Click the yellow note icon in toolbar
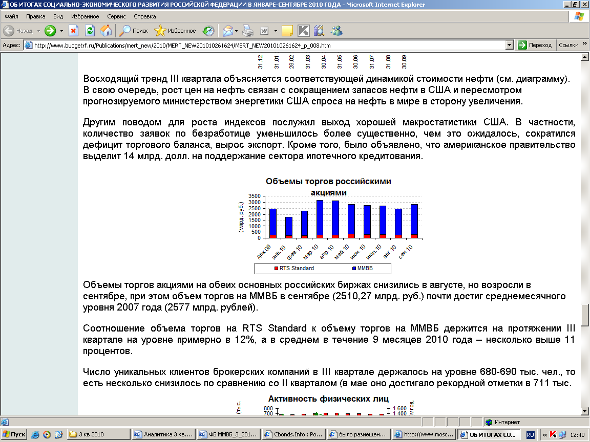 coord(287,31)
